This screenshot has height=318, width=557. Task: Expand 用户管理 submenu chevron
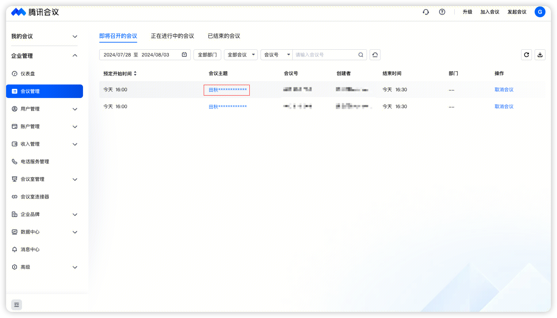(75, 109)
